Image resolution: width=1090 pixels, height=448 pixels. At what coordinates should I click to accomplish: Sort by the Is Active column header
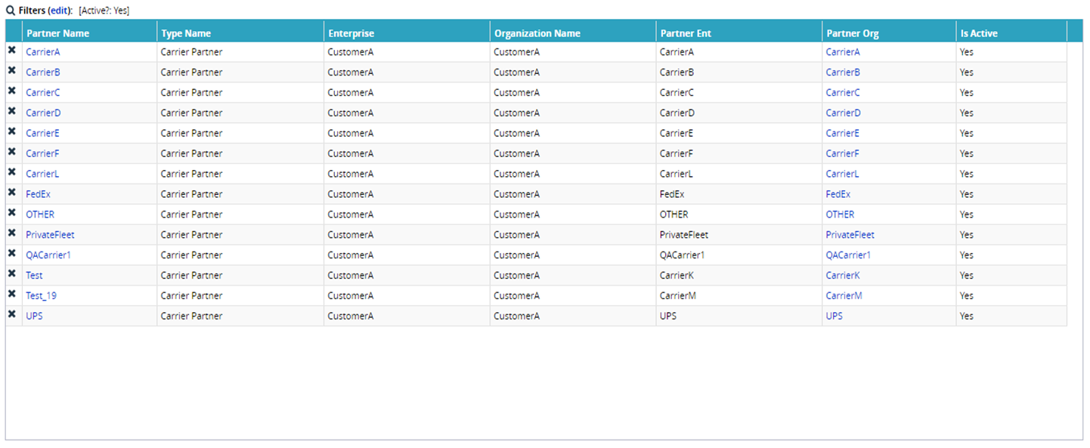(979, 33)
